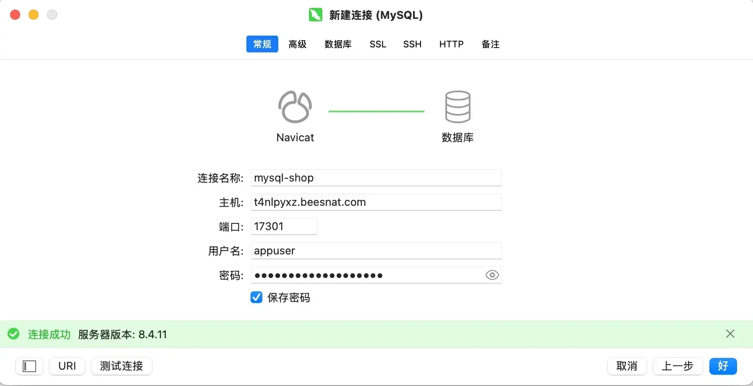The height and width of the screenshot is (386, 753).
Task: Click the 连接名称: label
Action: pyautogui.click(x=220, y=178)
